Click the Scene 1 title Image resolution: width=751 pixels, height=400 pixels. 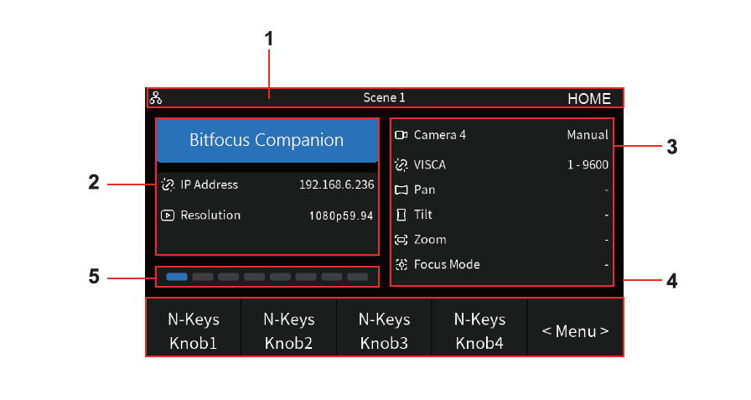(x=384, y=98)
